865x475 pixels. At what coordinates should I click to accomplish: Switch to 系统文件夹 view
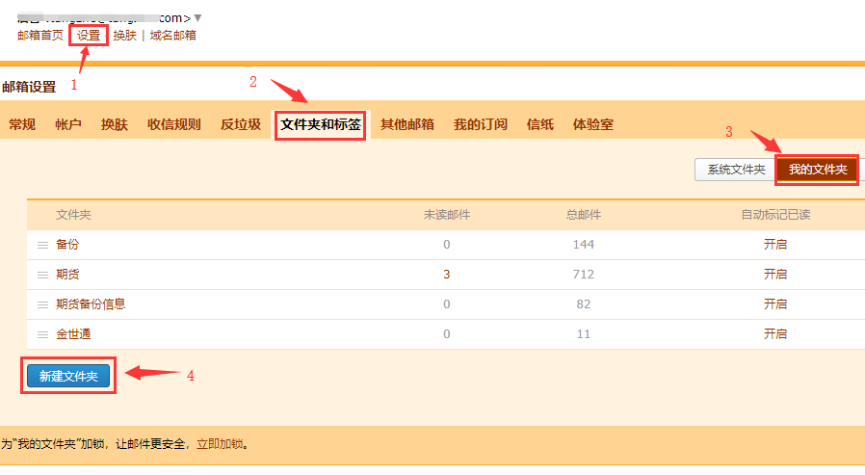736,170
